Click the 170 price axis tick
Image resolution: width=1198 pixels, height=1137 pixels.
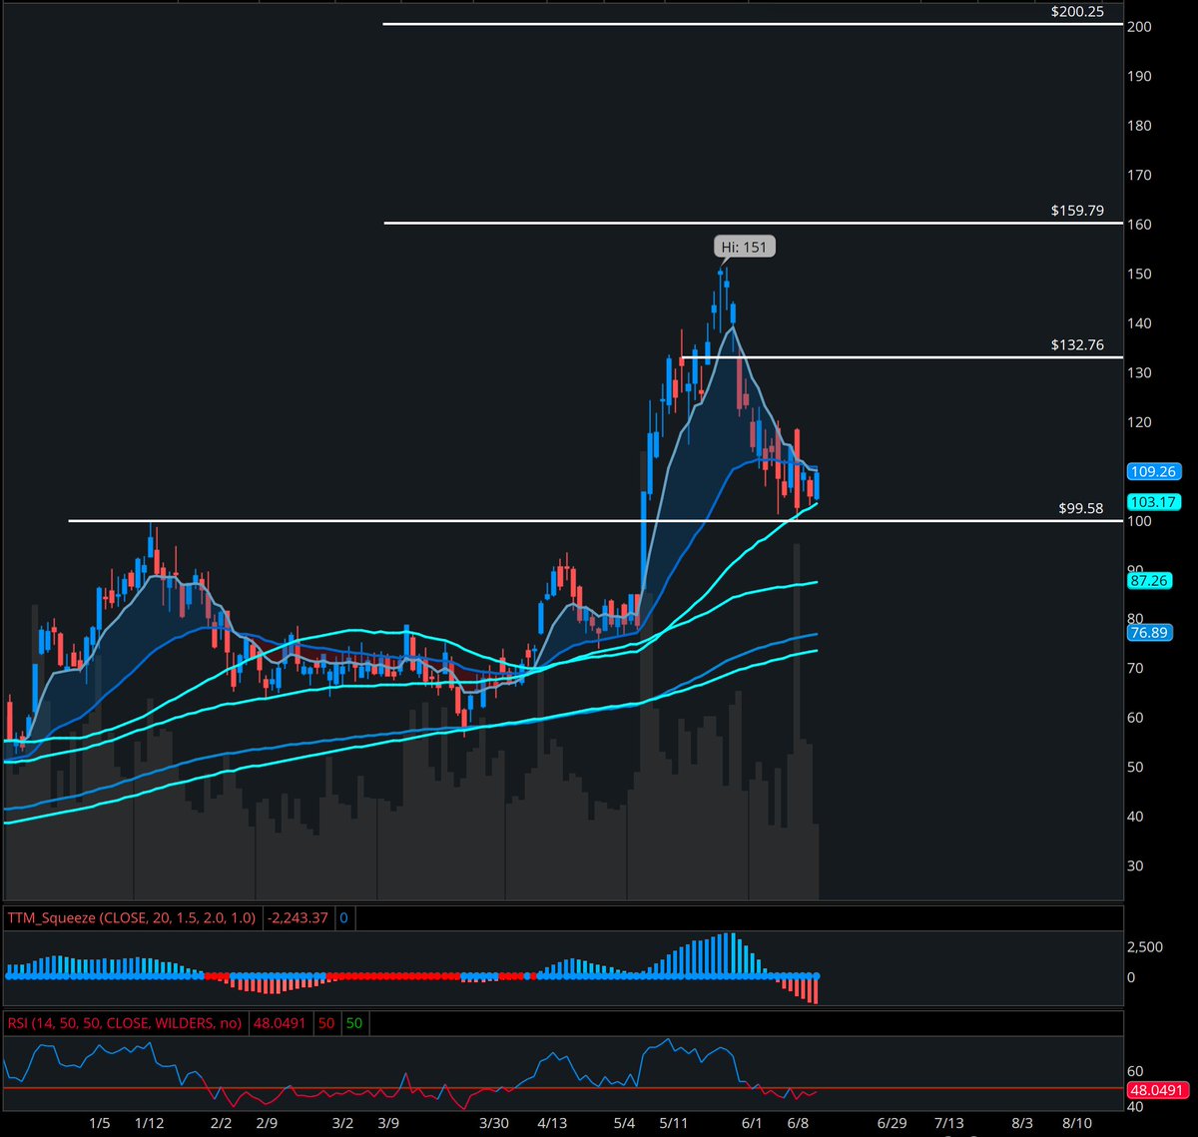1140,175
